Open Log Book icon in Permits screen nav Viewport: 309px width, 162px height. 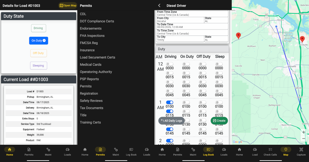[131, 150]
